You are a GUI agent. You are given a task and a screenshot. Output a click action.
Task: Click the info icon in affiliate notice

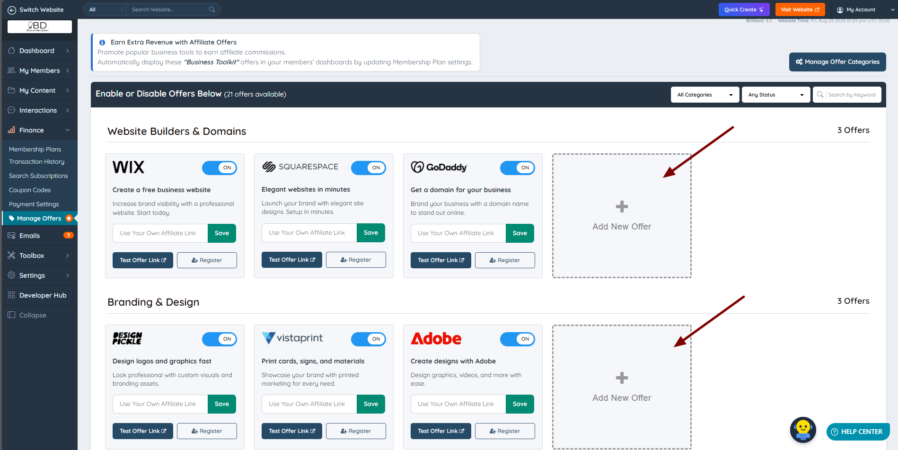click(x=102, y=43)
